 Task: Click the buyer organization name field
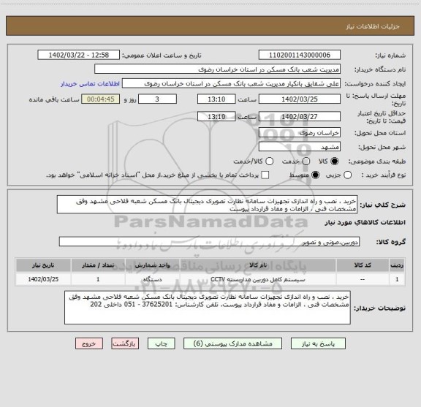218,69
